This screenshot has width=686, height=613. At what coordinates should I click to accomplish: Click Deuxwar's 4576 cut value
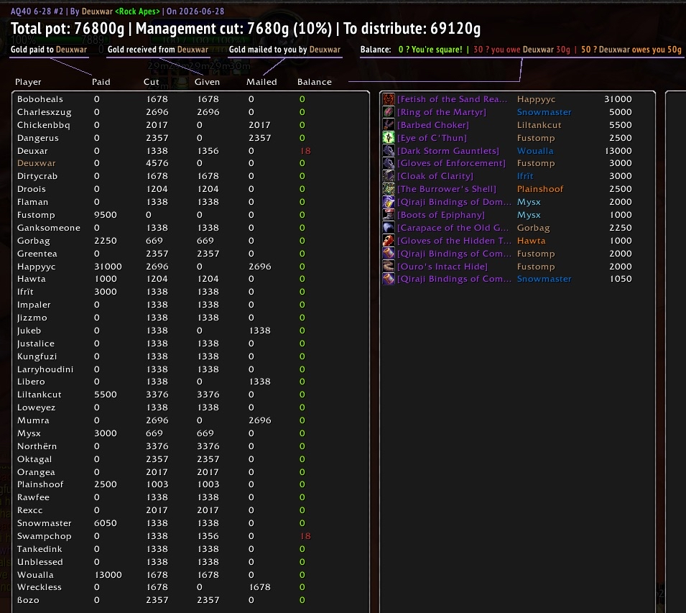[x=157, y=163]
